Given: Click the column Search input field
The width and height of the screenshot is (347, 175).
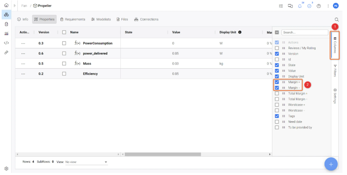Looking at the screenshot, I should [x=298, y=32].
